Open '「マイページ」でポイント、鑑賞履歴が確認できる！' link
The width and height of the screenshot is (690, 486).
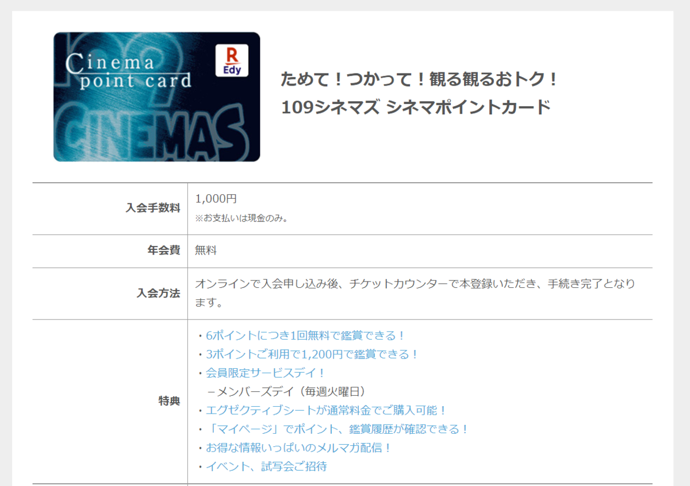click(x=338, y=429)
